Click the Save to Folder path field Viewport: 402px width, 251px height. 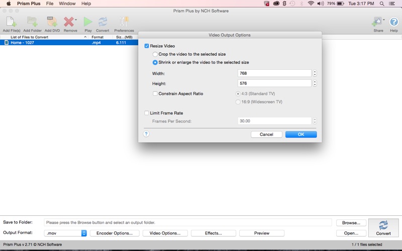click(187, 222)
